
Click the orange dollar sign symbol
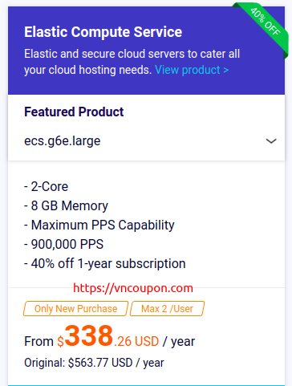coord(60,342)
